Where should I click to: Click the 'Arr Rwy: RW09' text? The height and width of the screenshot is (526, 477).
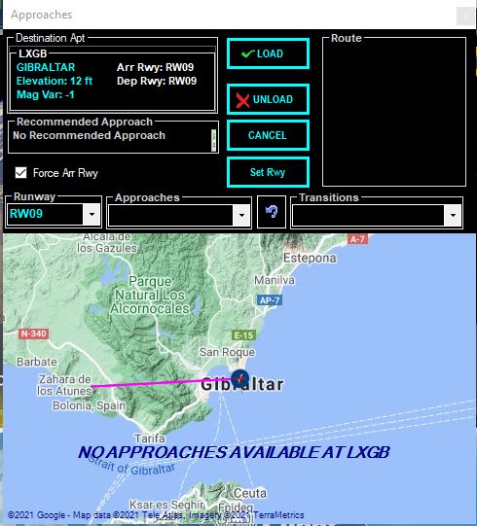click(155, 67)
